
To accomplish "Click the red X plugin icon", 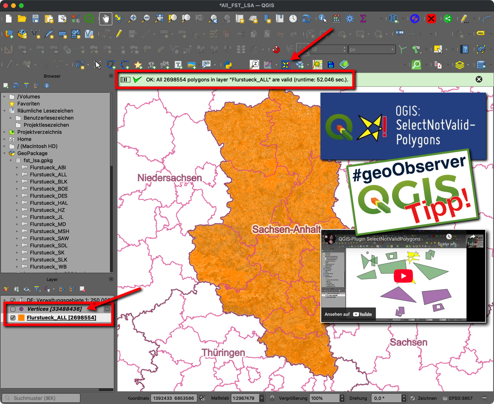I will point(431,18).
